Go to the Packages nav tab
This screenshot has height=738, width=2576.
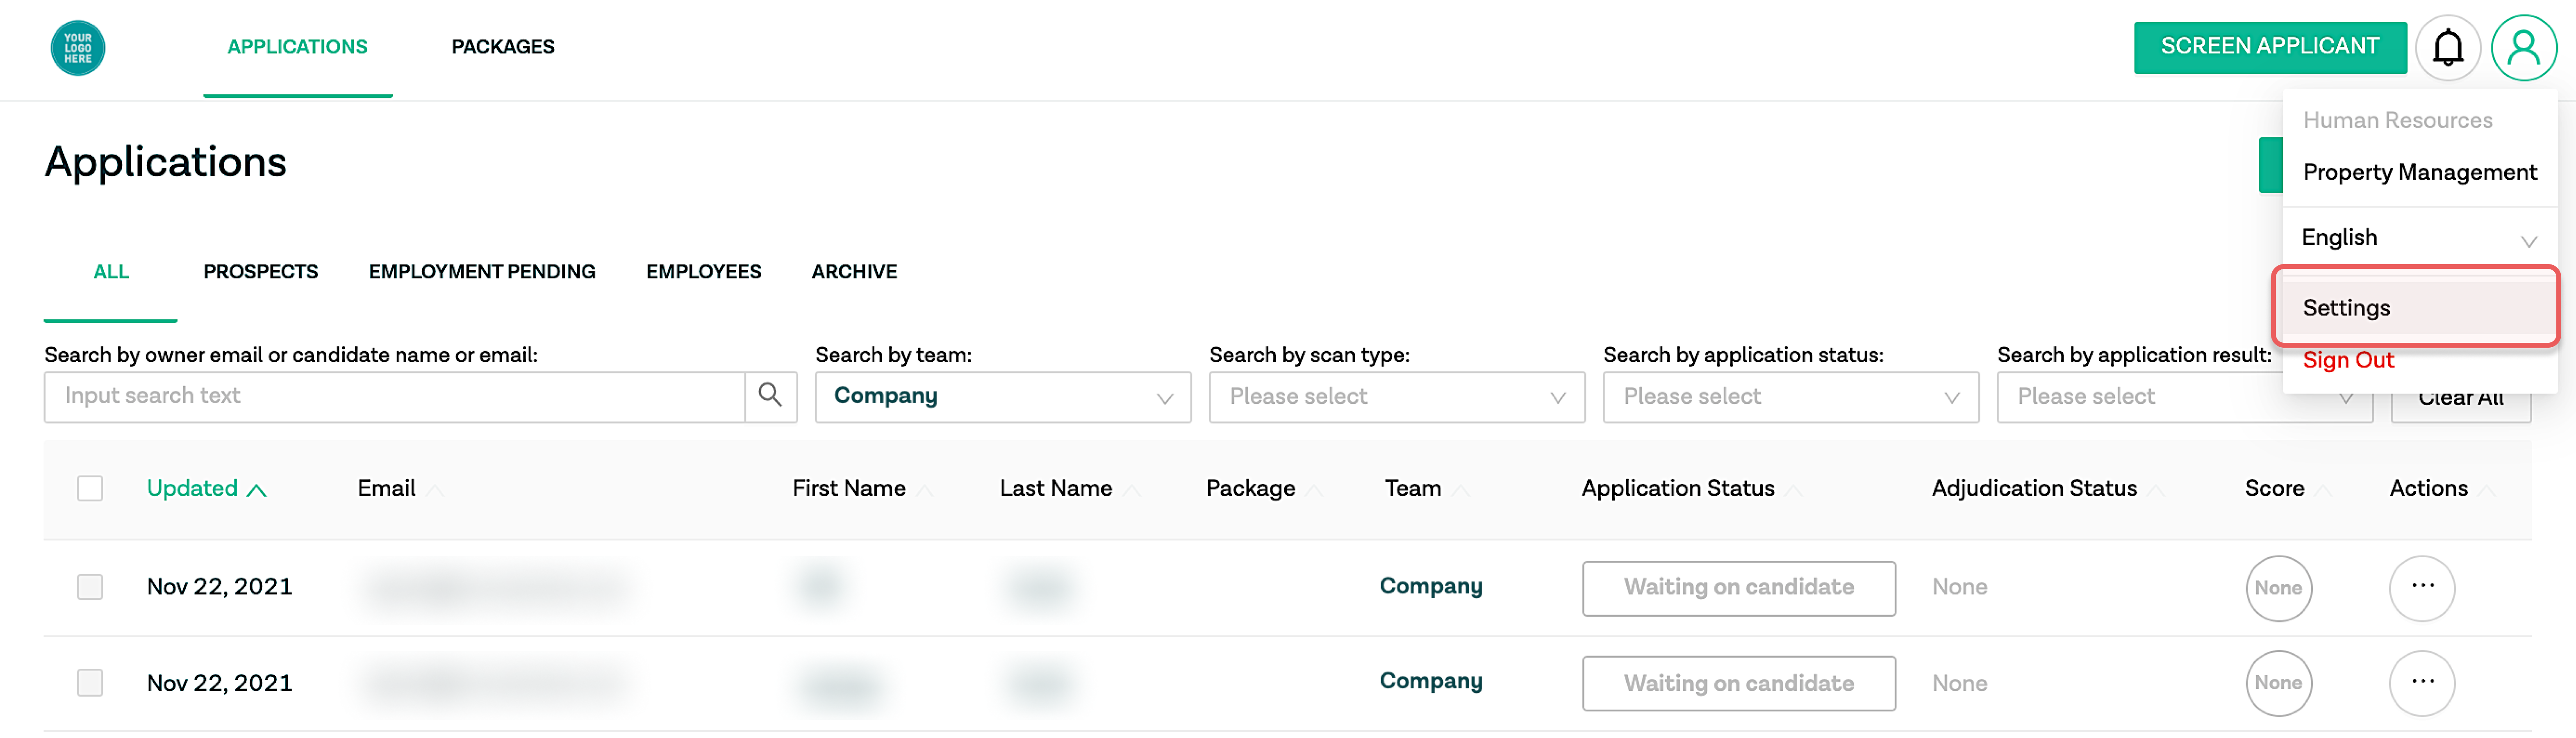pyautogui.click(x=503, y=47)
